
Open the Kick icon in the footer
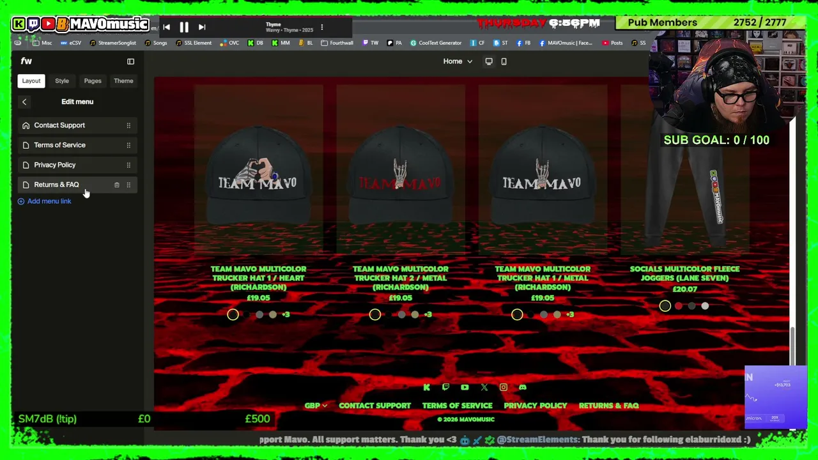coord(426,387)
